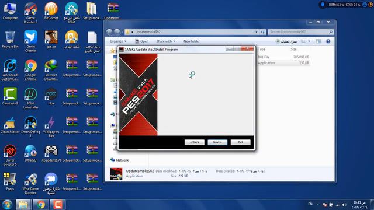
Task: Open the Wallpapers Bot desktop icon
Action: [51, 127]
